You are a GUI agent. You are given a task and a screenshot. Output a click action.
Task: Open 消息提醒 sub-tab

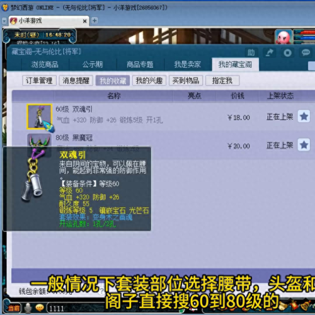76,81
